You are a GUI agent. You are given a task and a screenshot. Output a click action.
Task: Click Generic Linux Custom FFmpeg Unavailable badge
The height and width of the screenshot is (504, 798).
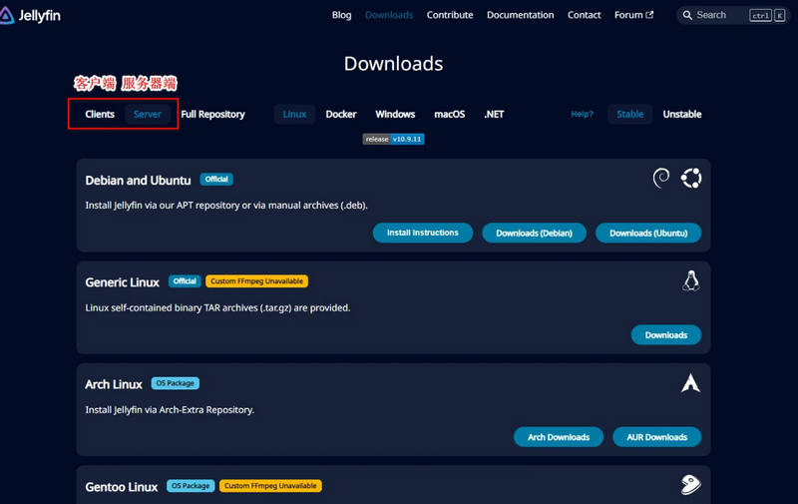[256, 281]
